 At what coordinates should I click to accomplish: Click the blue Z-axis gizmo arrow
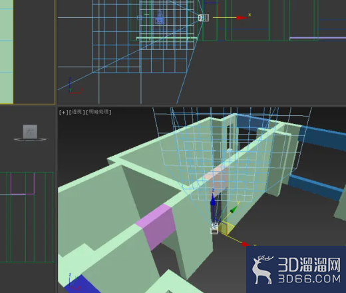coord(213,200)
